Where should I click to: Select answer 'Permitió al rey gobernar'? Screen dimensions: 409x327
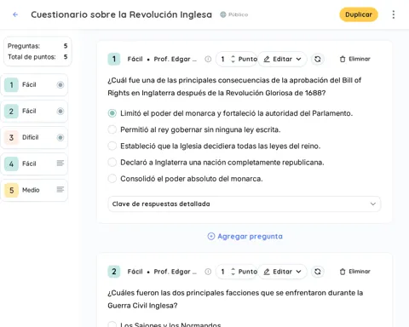(112, 129)
